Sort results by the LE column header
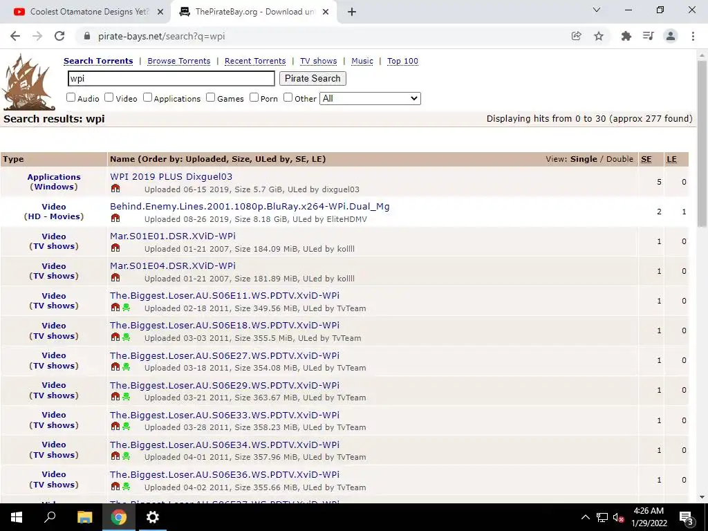Image resolution: width=708 pixels, height=531 pixels. [x=671, y=159]
